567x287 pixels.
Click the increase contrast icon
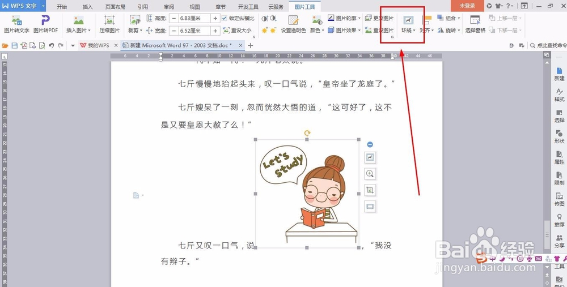pyautogui.click(x=265, y=18)
